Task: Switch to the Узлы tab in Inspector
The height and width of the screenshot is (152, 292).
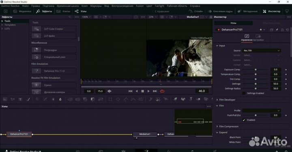Action: pos(233,23)
